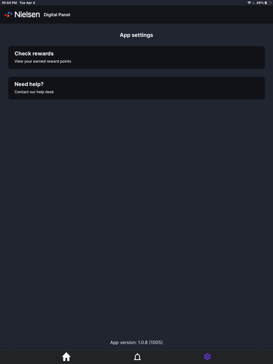273x364 pixels.
Task: Click the "App settings" page title
Action: click(x=136, y=35)
